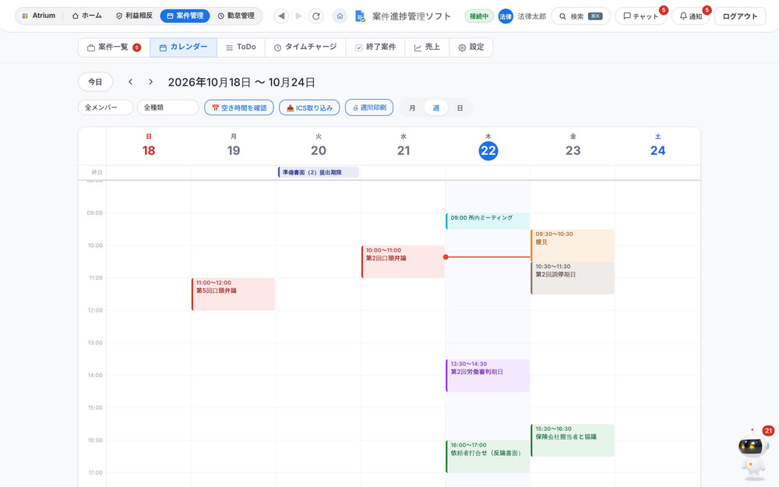Select Wednesday 21 column header
The height and width of the screenshot is (487, 779).
tap(404, 146)
